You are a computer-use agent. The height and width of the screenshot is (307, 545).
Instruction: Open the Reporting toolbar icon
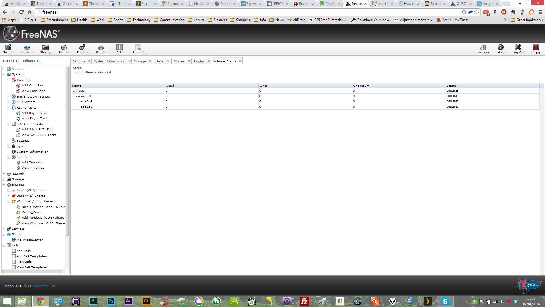point(140,49)
